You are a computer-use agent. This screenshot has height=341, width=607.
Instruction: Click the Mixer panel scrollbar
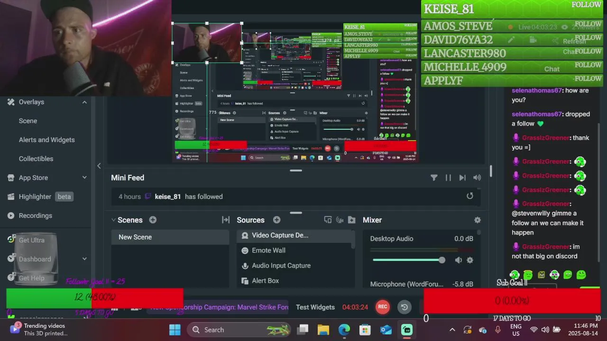click(479, 233)
